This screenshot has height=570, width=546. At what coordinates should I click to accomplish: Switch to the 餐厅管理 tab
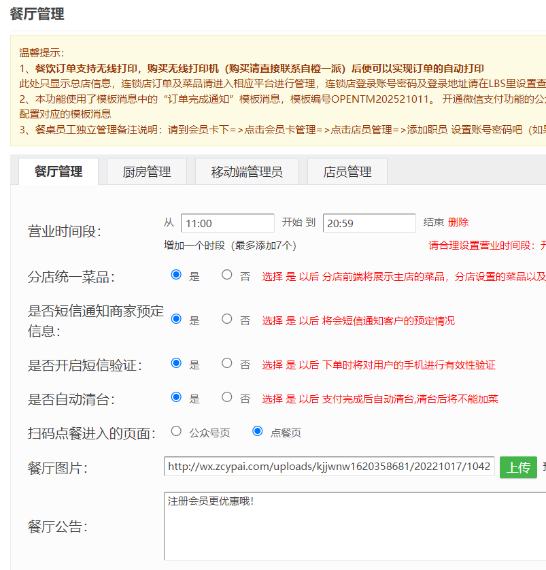[58, 171]
